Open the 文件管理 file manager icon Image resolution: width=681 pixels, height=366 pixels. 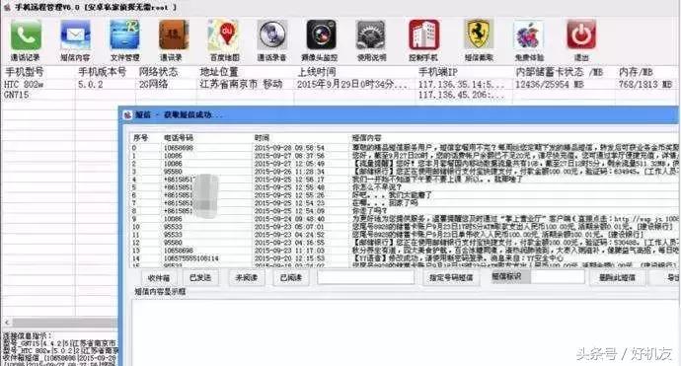click(x=124, y=35)
